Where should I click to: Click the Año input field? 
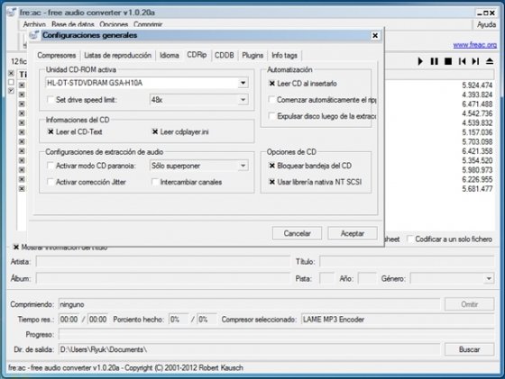pyautogui.click(x=367, y=278)
